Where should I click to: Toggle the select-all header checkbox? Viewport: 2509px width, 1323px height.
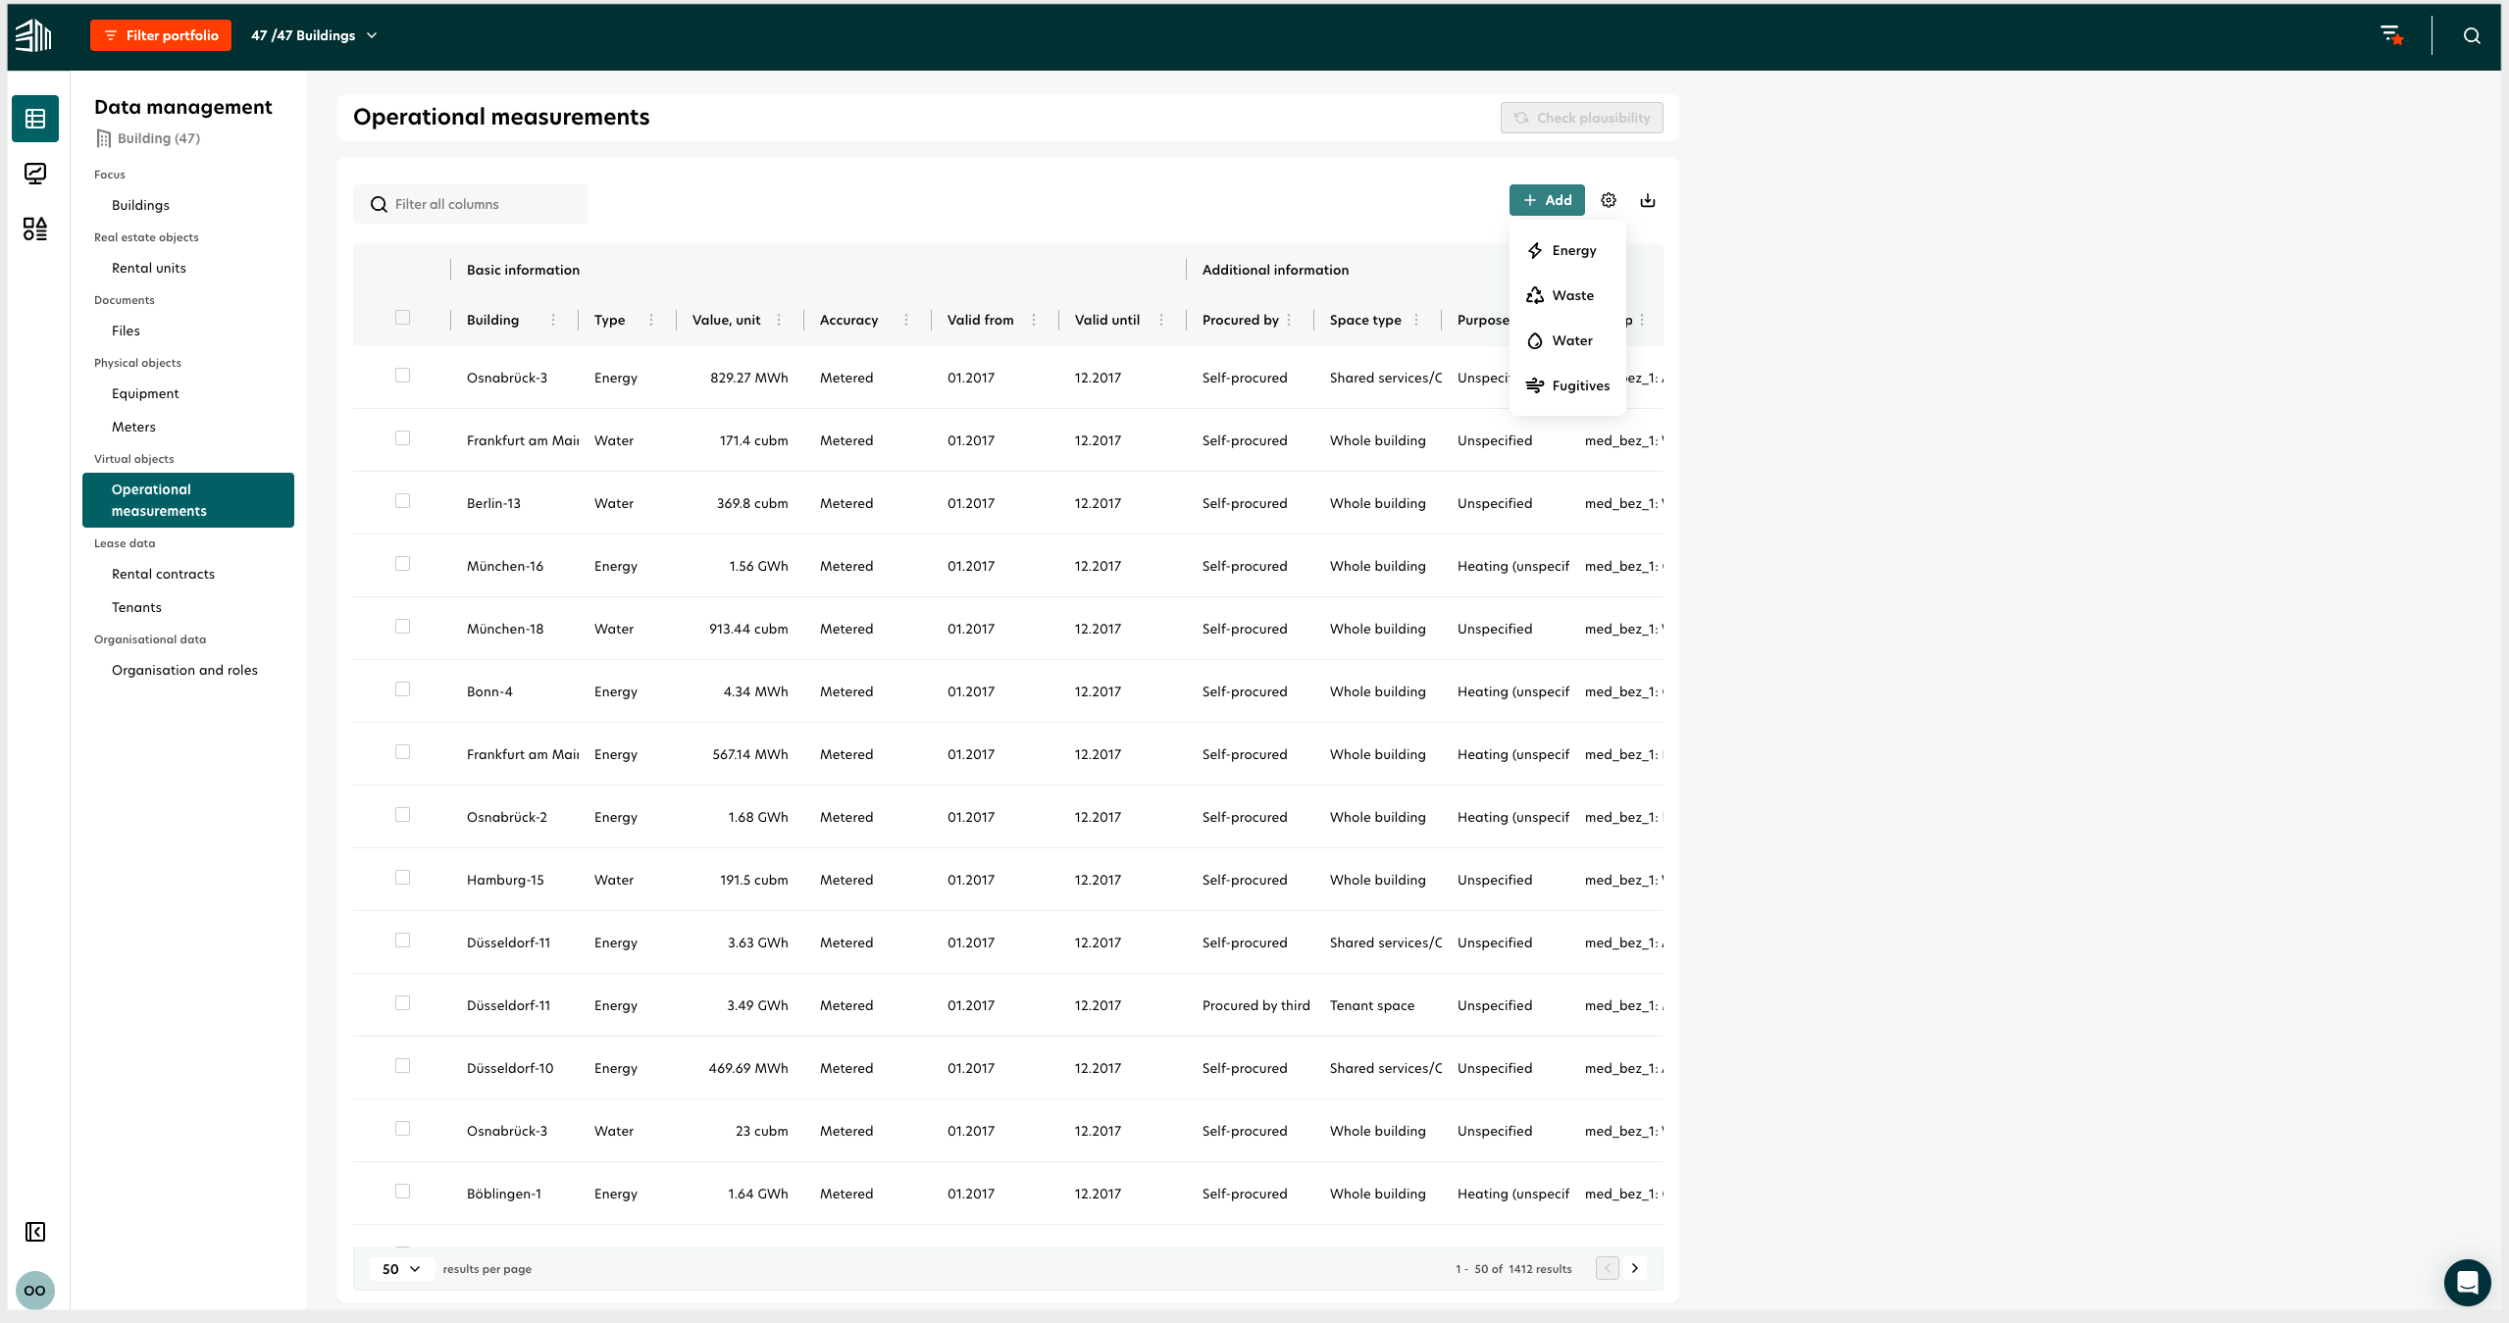click(x=402, y=318)
